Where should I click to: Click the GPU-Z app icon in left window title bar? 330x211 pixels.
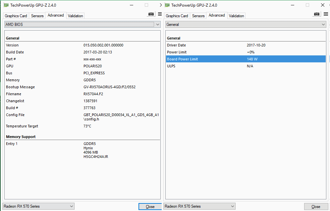click(6, 5)
